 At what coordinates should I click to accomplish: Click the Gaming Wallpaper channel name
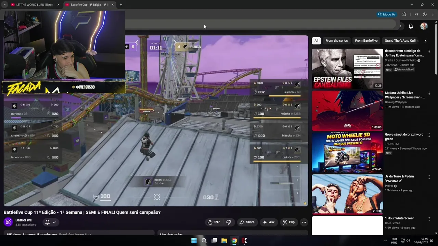[396, 102]
